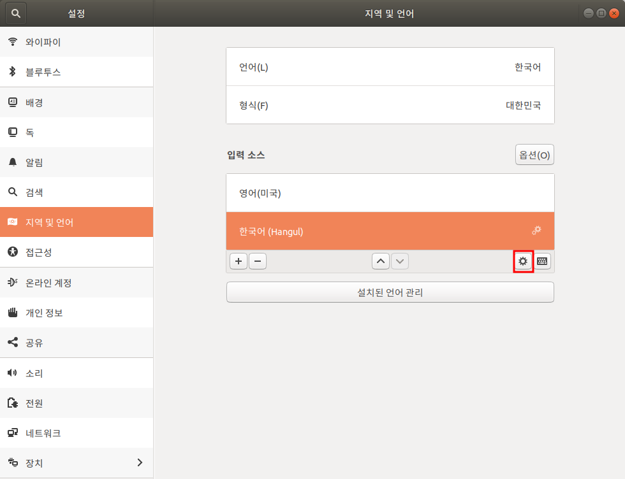Open the 블루투스 settings panel

pyautogui.click(x=77, y=72)
